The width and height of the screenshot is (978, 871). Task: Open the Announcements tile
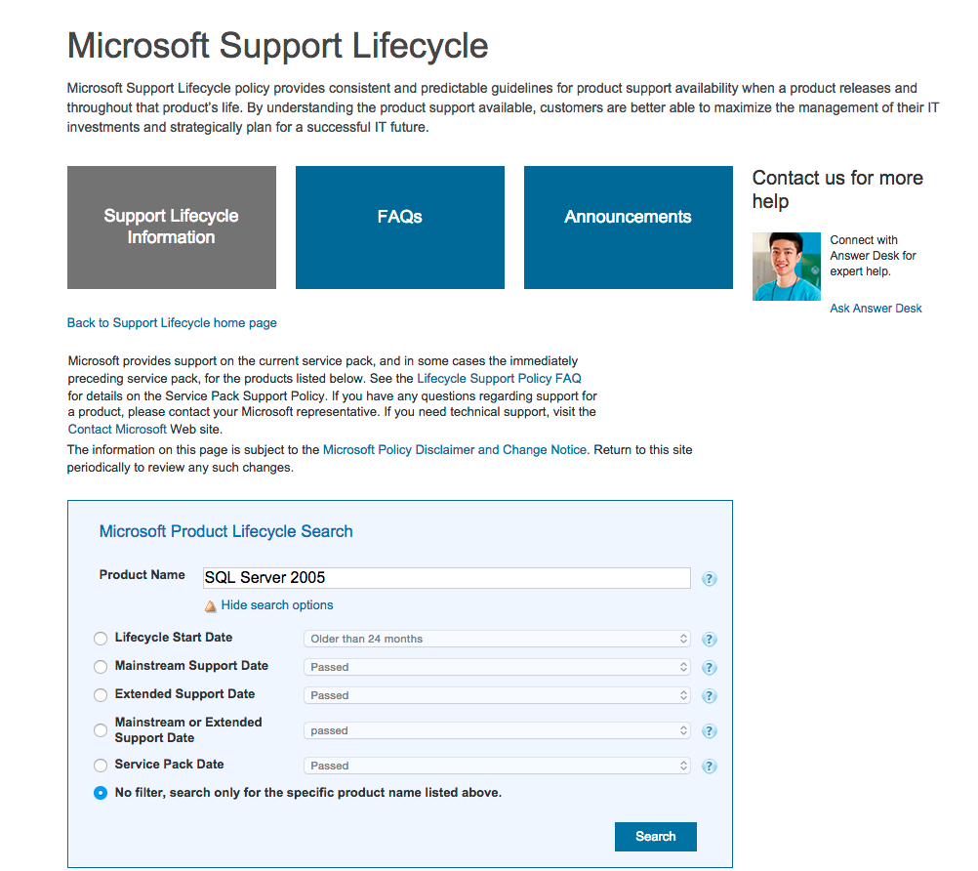point(629,228)
